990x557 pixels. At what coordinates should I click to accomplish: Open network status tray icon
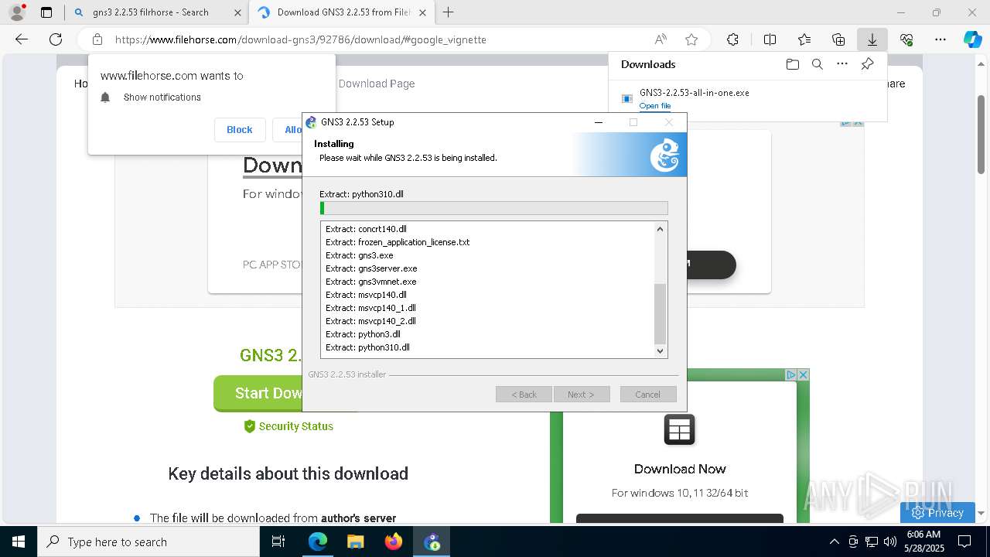pos(872,542)
